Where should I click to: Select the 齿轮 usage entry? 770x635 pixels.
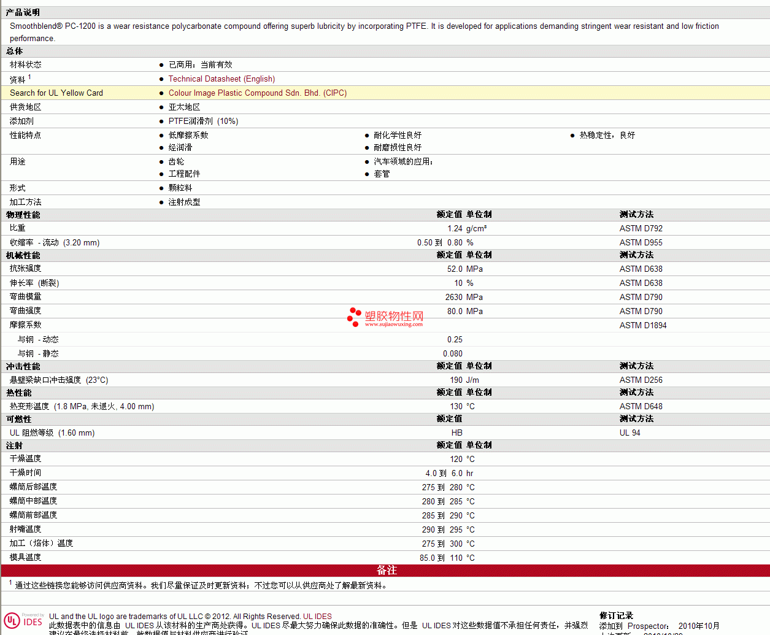(176, 161)
